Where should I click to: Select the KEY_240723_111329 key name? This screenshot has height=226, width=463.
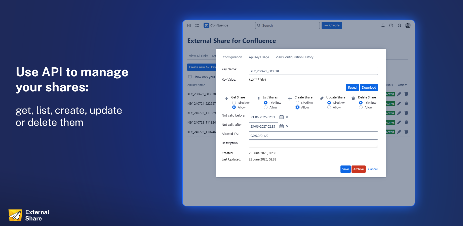pyautogui.click(x=202, y=113)
